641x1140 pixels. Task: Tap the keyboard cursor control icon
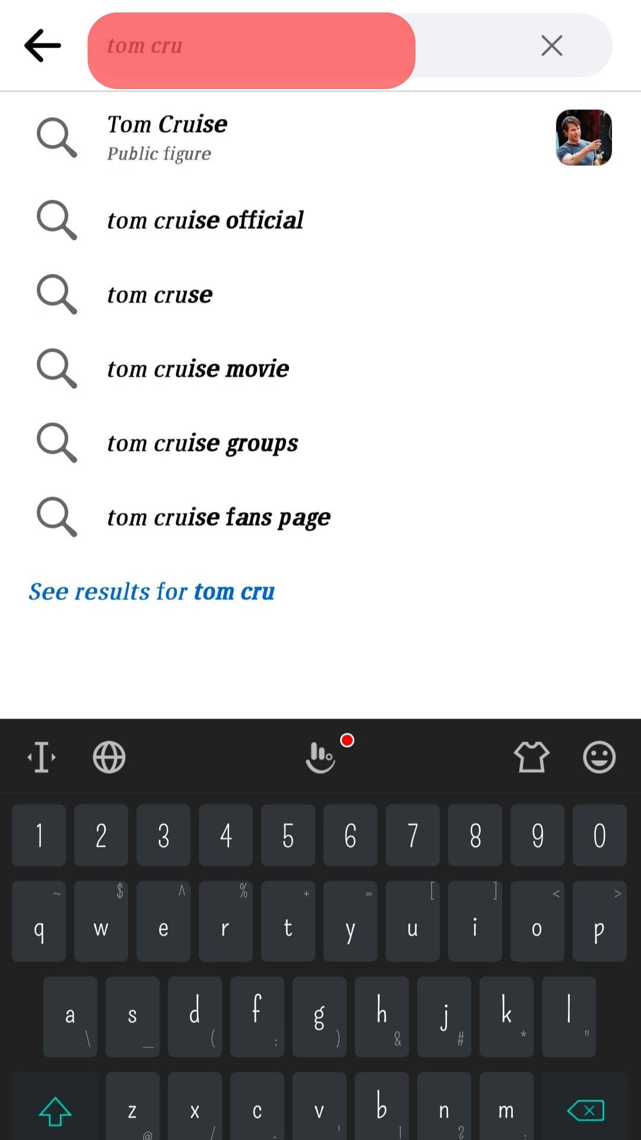(42, 757)
